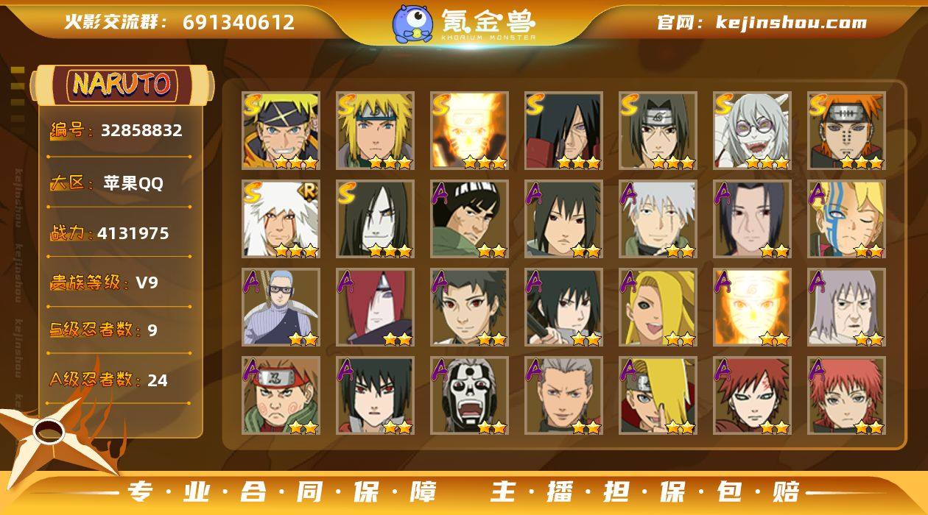Select Orochimaru's long black hair portrait

point(376,219)
